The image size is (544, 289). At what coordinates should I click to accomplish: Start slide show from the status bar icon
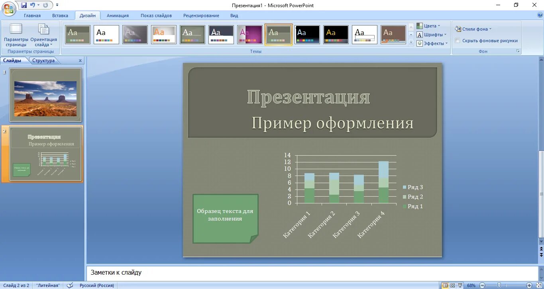pyautogui.click(x=460, y=285)
